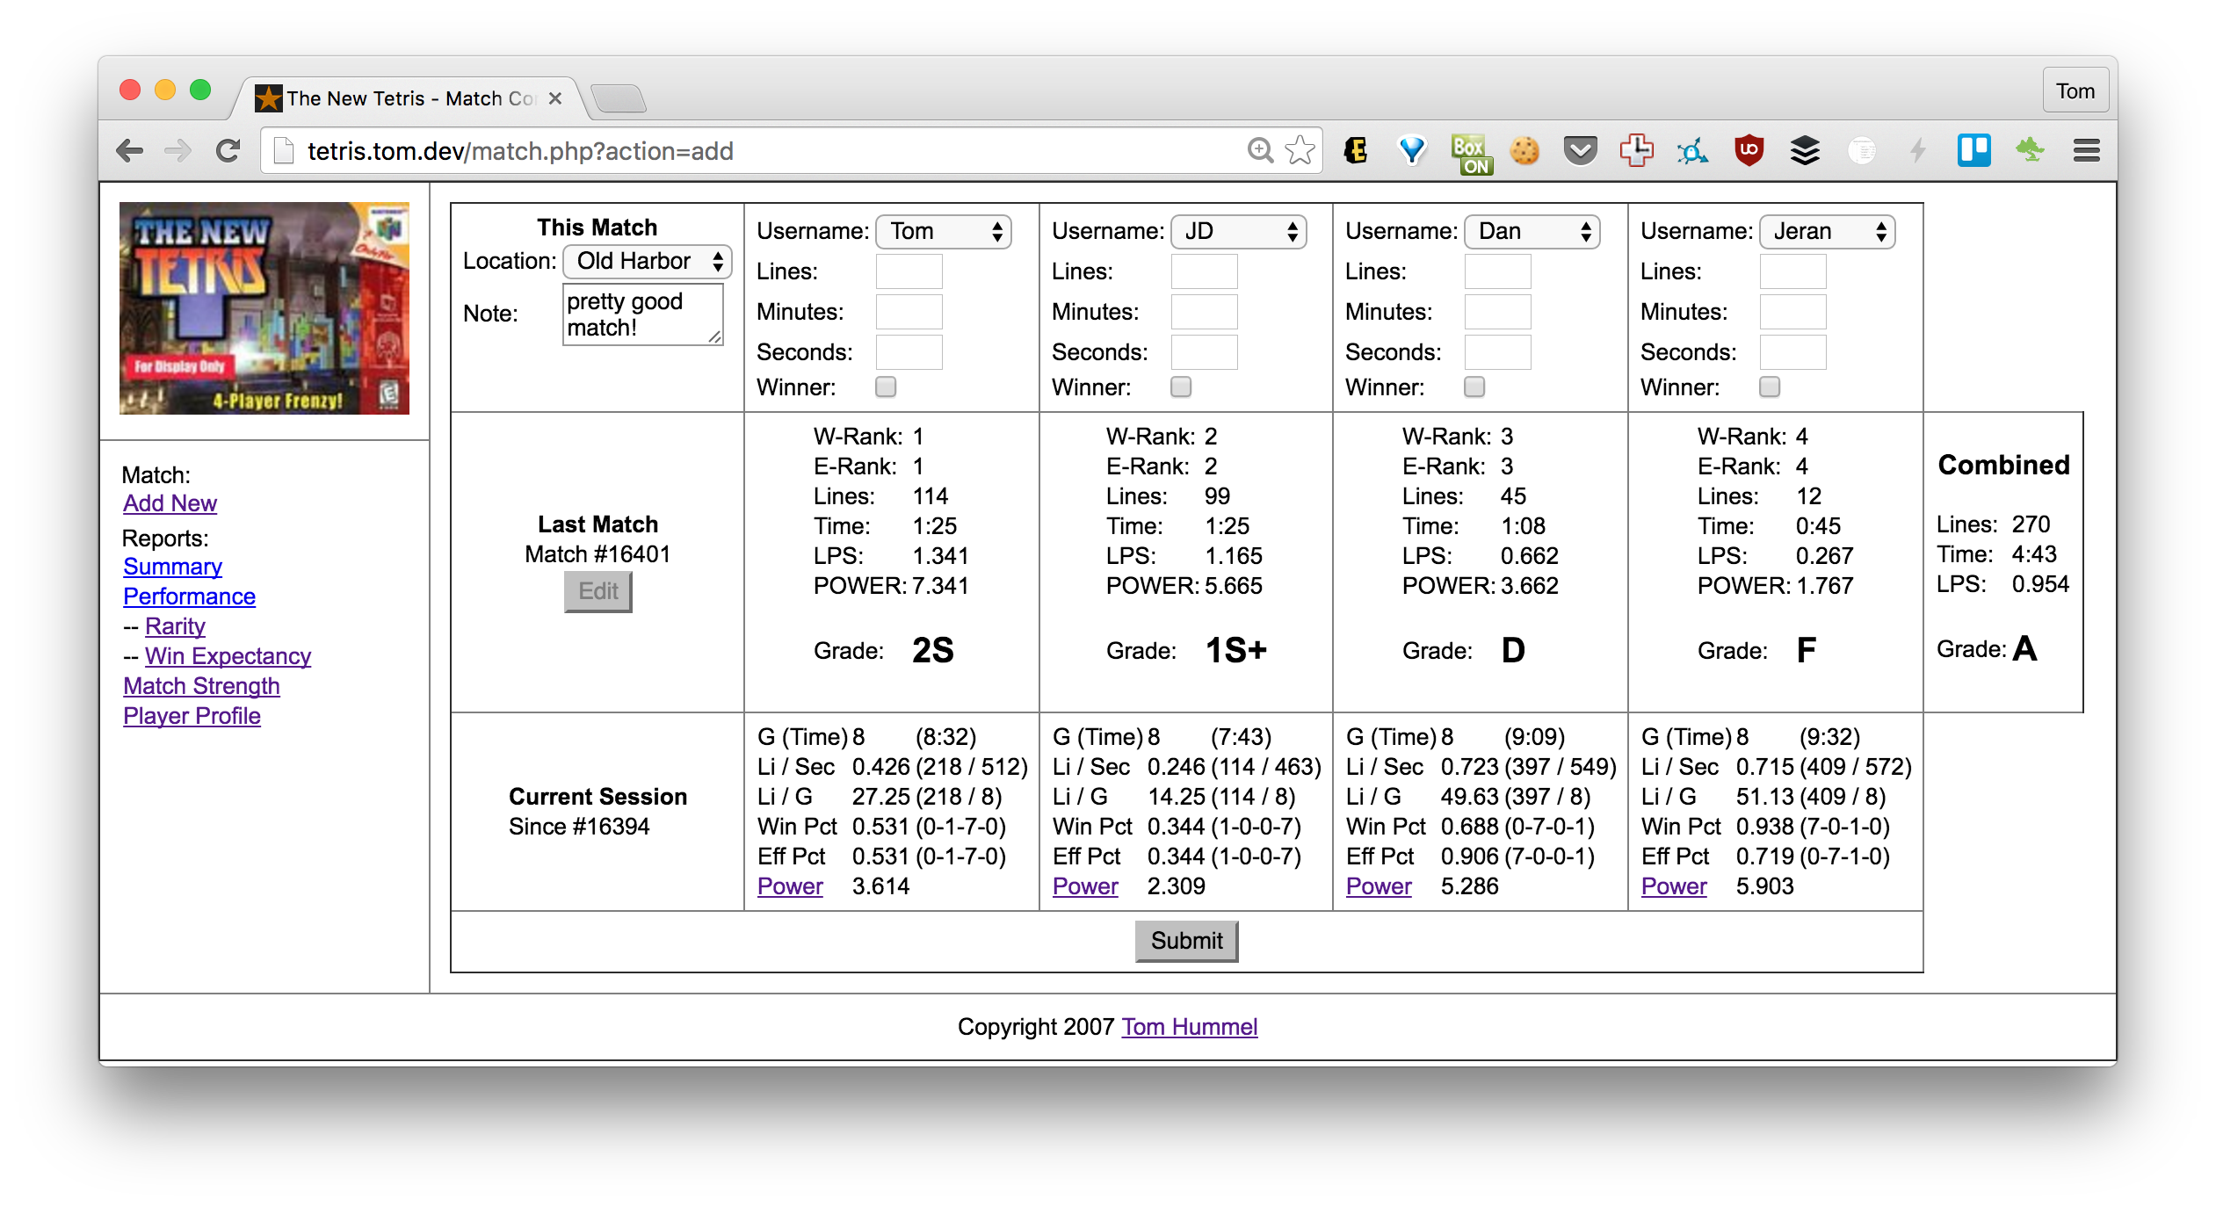The height and width of the screenshot is (1207, 2216).
Task: Open the Old Harbor location dropdown
Action: 648,261
